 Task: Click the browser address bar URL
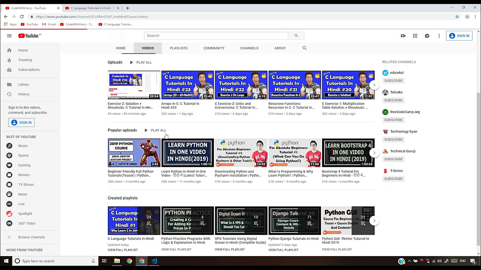(92, 17)
